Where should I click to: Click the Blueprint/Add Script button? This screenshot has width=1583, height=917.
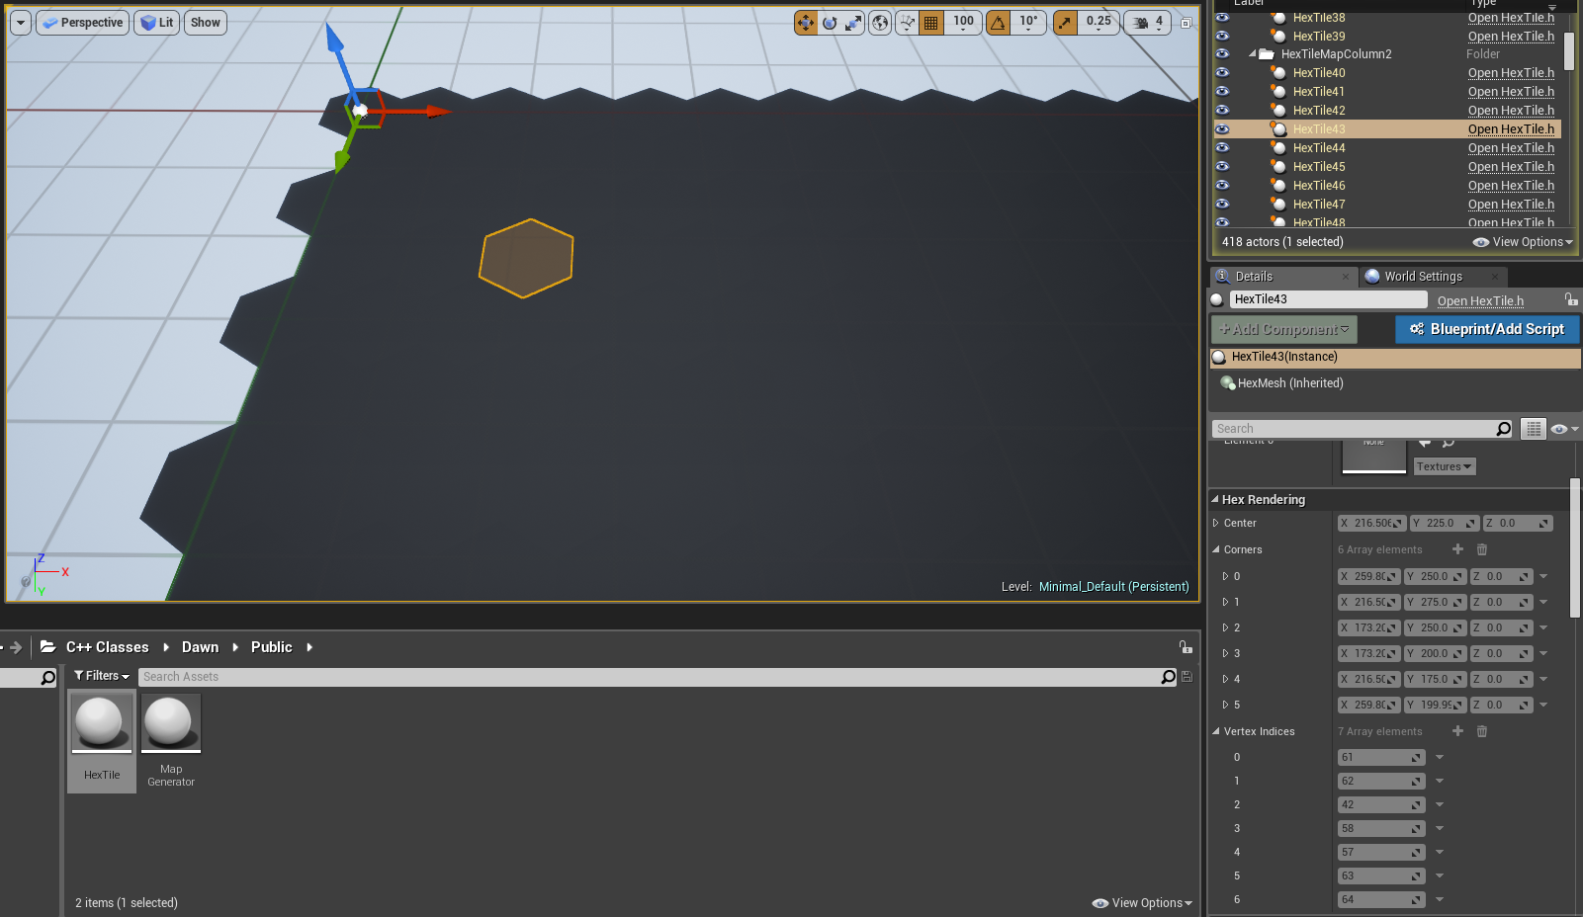pyautogui.click(x=1486, y=329)
